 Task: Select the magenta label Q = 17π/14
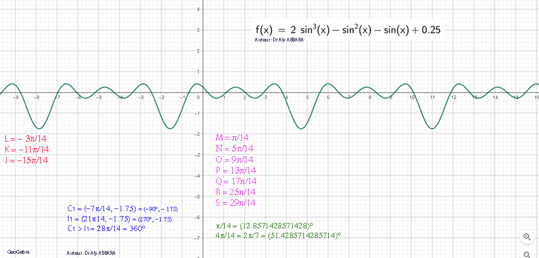pos(236,181)
